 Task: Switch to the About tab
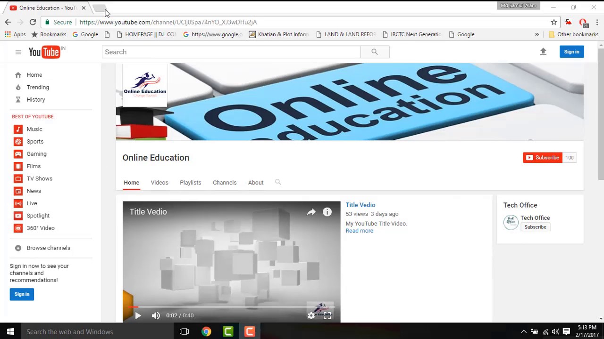pyautogui.click(x=256, y=183)
